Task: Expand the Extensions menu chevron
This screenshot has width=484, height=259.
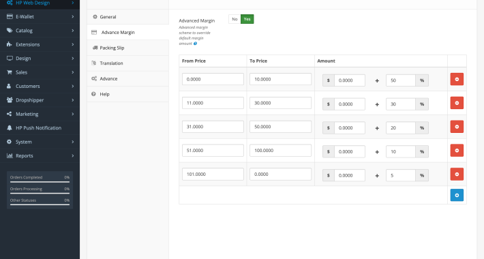Action: point(73,44)
